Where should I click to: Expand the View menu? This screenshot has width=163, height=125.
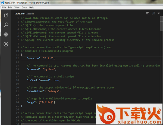point(17,8)
